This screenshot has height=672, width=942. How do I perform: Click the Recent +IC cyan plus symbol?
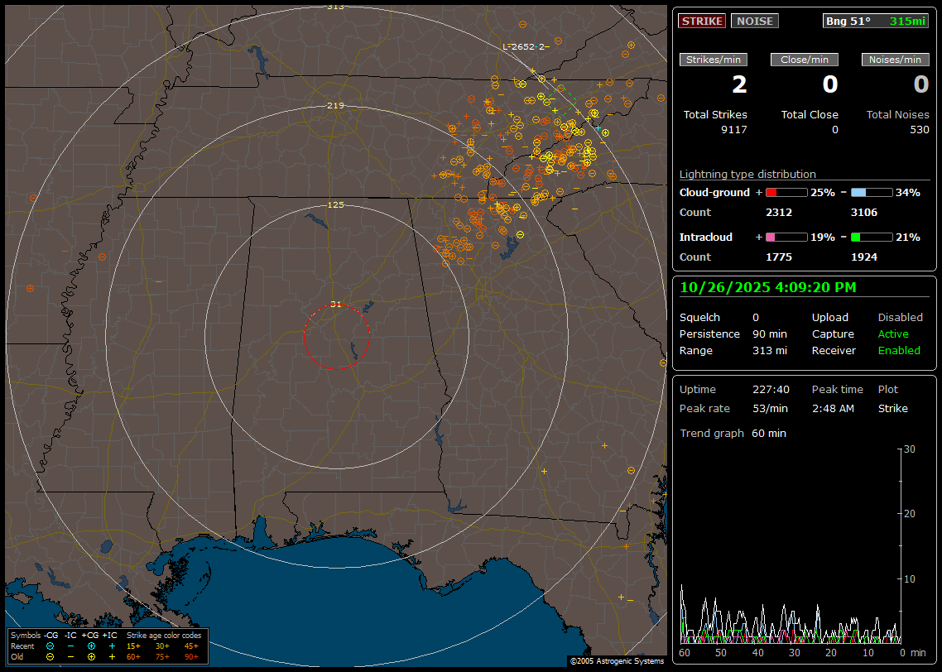pos(112,646)
